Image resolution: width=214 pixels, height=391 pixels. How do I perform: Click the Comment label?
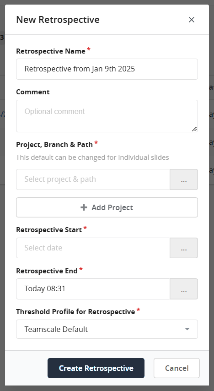(x=33, y=92)
